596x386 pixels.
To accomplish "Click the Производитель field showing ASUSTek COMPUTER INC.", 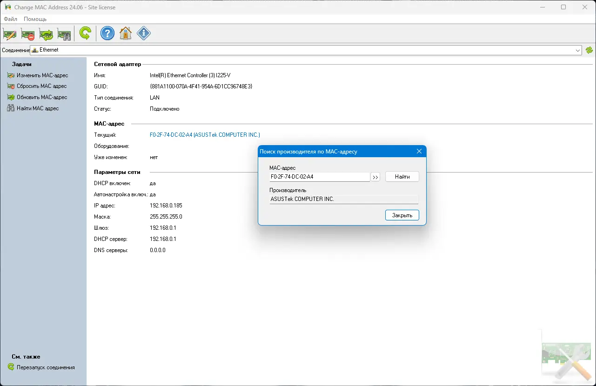I will point(344,199).
